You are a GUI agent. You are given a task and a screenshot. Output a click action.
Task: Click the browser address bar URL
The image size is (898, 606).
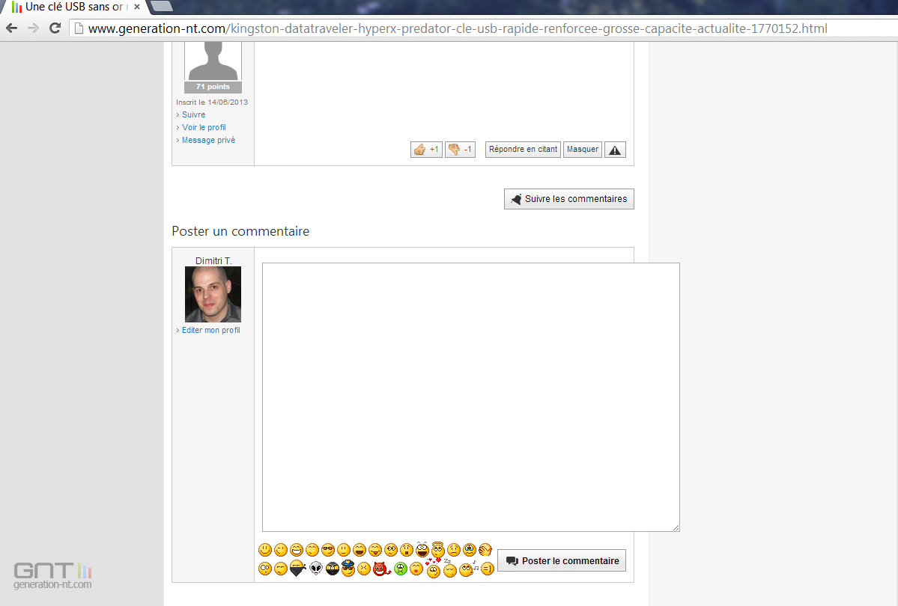(458, 28)
